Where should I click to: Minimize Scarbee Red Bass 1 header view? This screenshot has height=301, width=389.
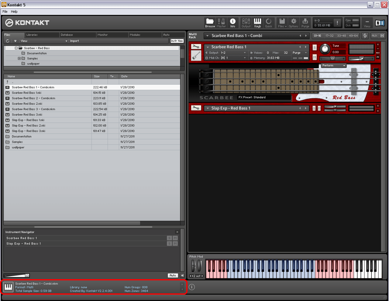coord(378,49)
